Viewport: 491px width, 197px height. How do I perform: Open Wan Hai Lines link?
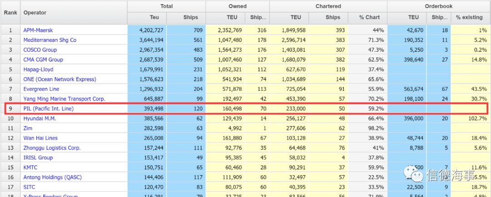(x=40, y=138)
